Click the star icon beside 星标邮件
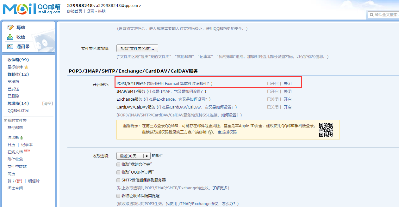 (x=26, y=67)
